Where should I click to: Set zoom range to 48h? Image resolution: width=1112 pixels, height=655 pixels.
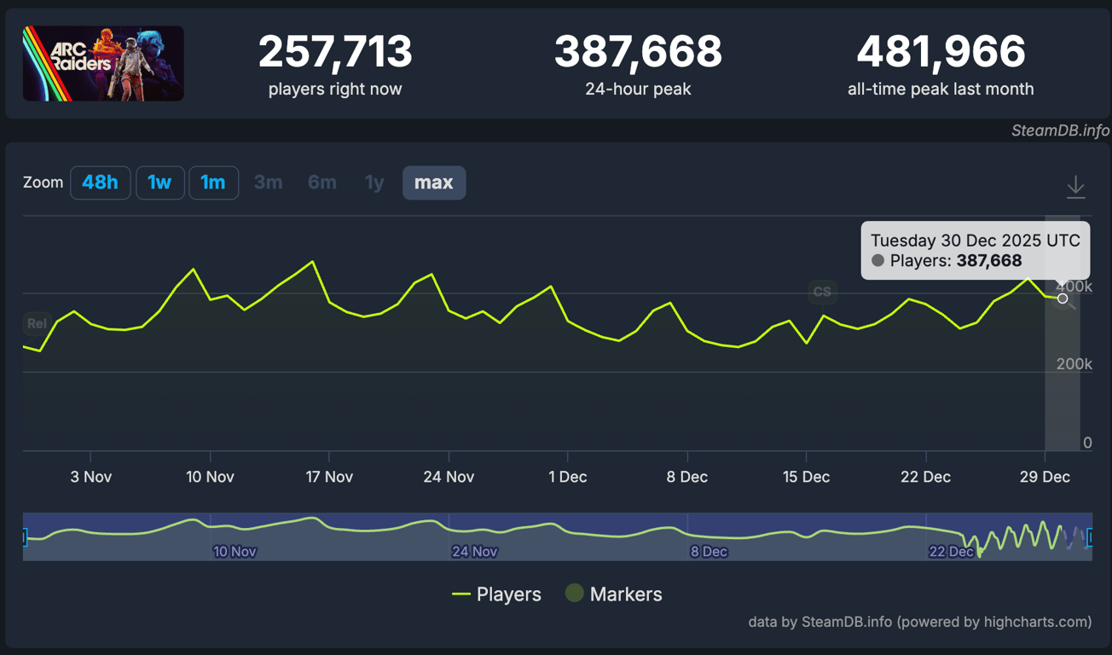[100, 183]
